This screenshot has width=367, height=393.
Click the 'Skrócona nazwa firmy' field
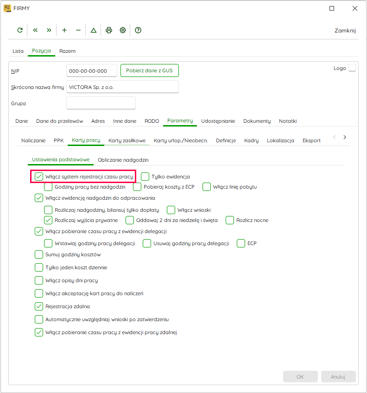click(123, 87)
